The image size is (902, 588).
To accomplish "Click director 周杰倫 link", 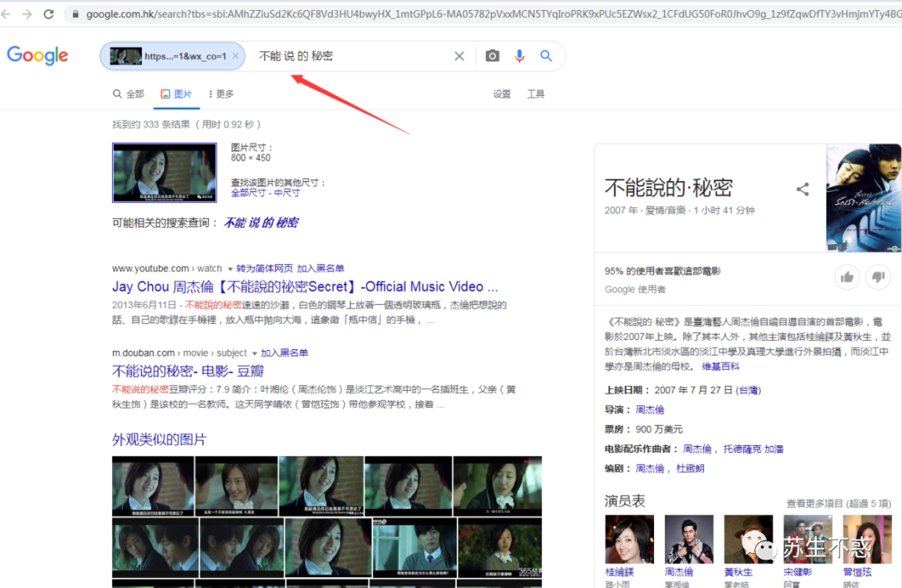I will pos(650,409).
